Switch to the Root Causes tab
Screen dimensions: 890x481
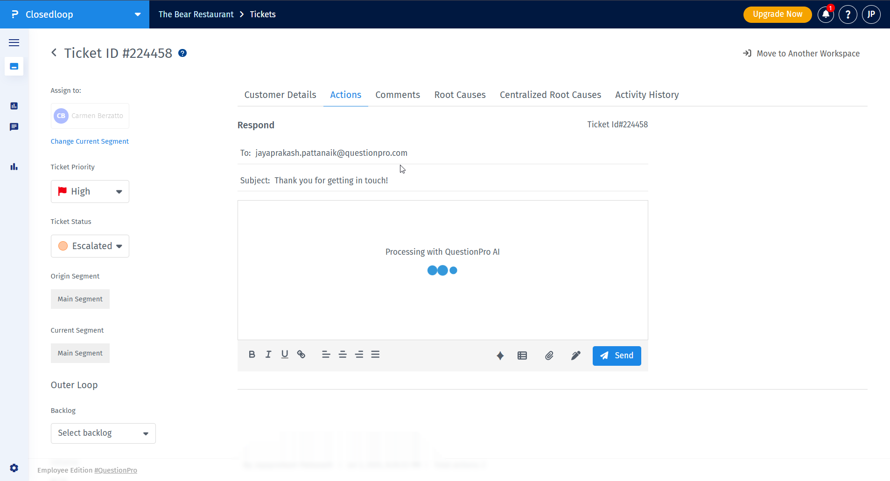pyautogui.click(x=460, y=95)
